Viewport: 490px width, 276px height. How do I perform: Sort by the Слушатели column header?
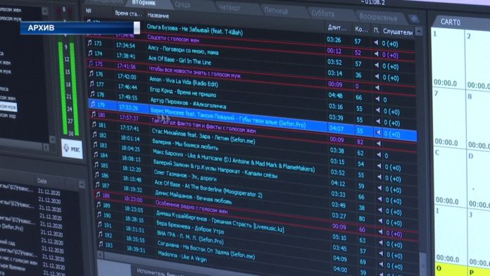pos(398,32)
